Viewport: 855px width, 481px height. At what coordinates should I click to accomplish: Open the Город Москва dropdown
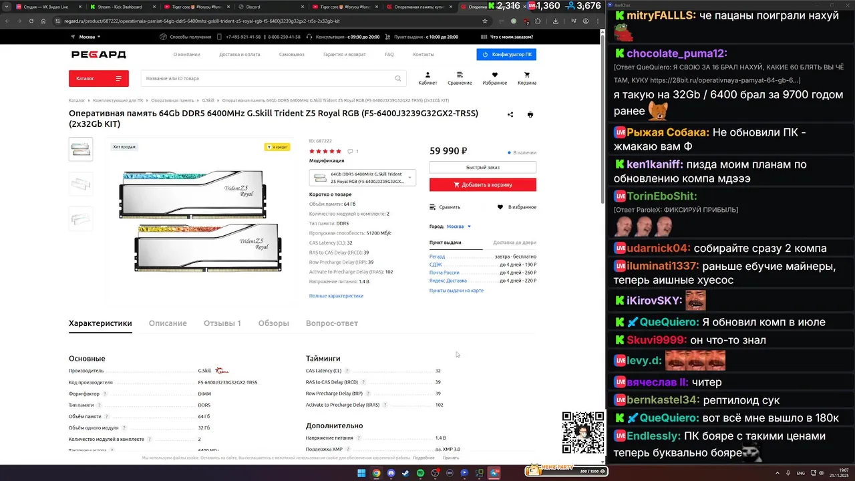click(x=459, y=226)
